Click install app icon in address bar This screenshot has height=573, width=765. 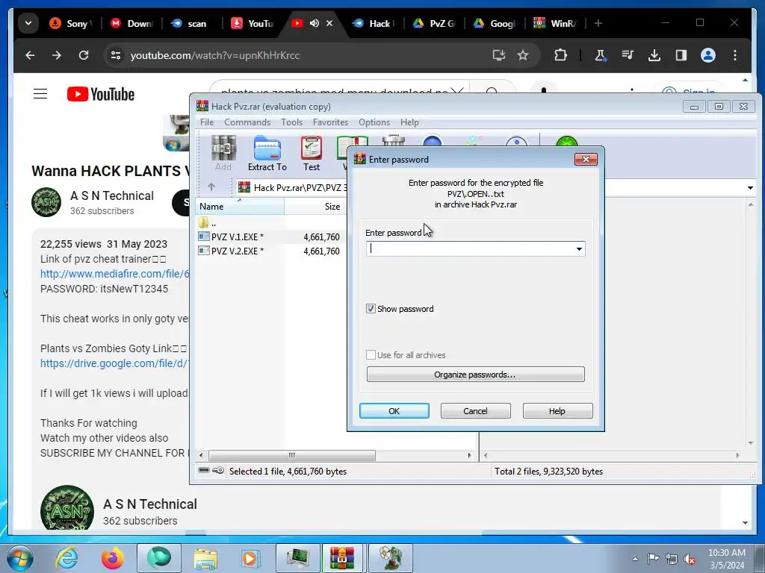click(498, 55)
